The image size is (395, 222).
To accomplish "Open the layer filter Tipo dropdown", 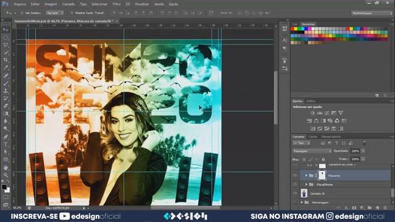I will click(301, 143).
